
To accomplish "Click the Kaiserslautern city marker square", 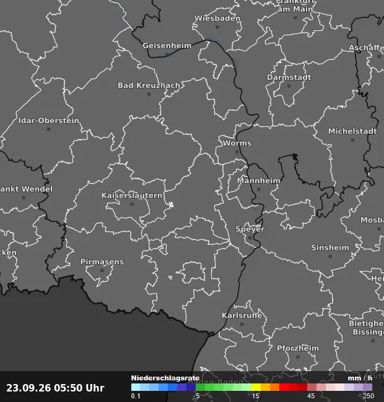I will 132,204.
